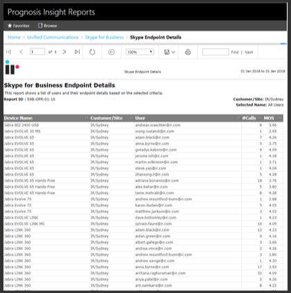Click sylvain.faure@ir.com user entry
291x293 pixels.
coord(153,224)
